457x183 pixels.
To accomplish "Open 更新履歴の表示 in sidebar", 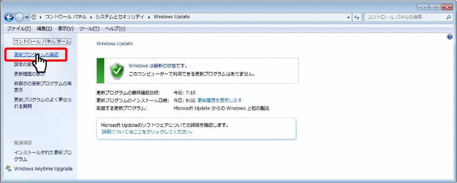I will [29, 74].
